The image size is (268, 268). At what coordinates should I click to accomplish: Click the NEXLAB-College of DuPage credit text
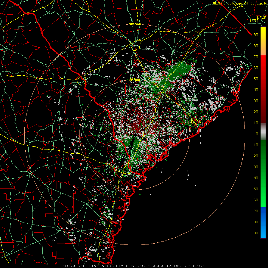pyautogui.click(x=239, y=3)
